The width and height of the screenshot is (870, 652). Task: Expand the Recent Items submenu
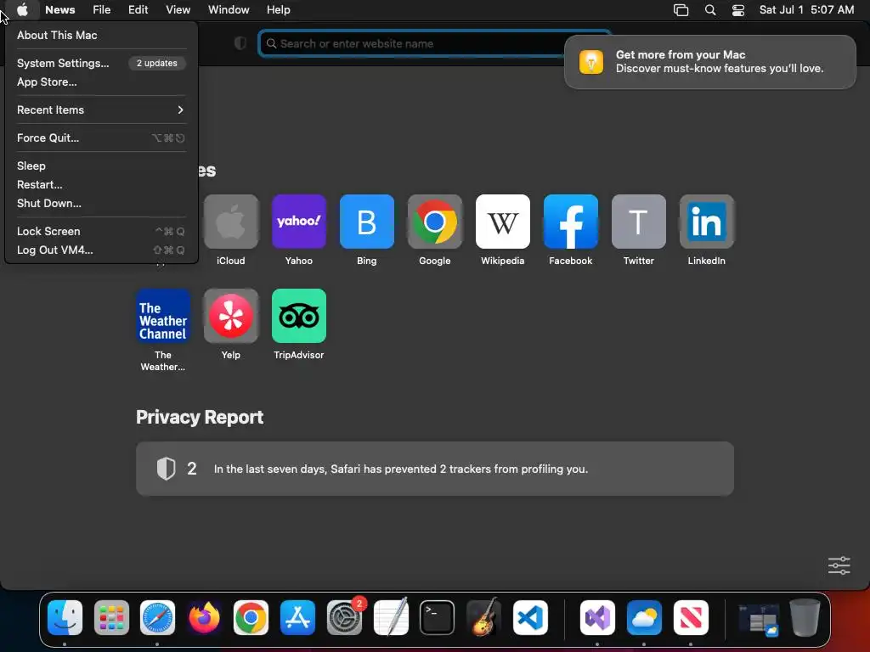pyautogui.click(x=101, y=110)
